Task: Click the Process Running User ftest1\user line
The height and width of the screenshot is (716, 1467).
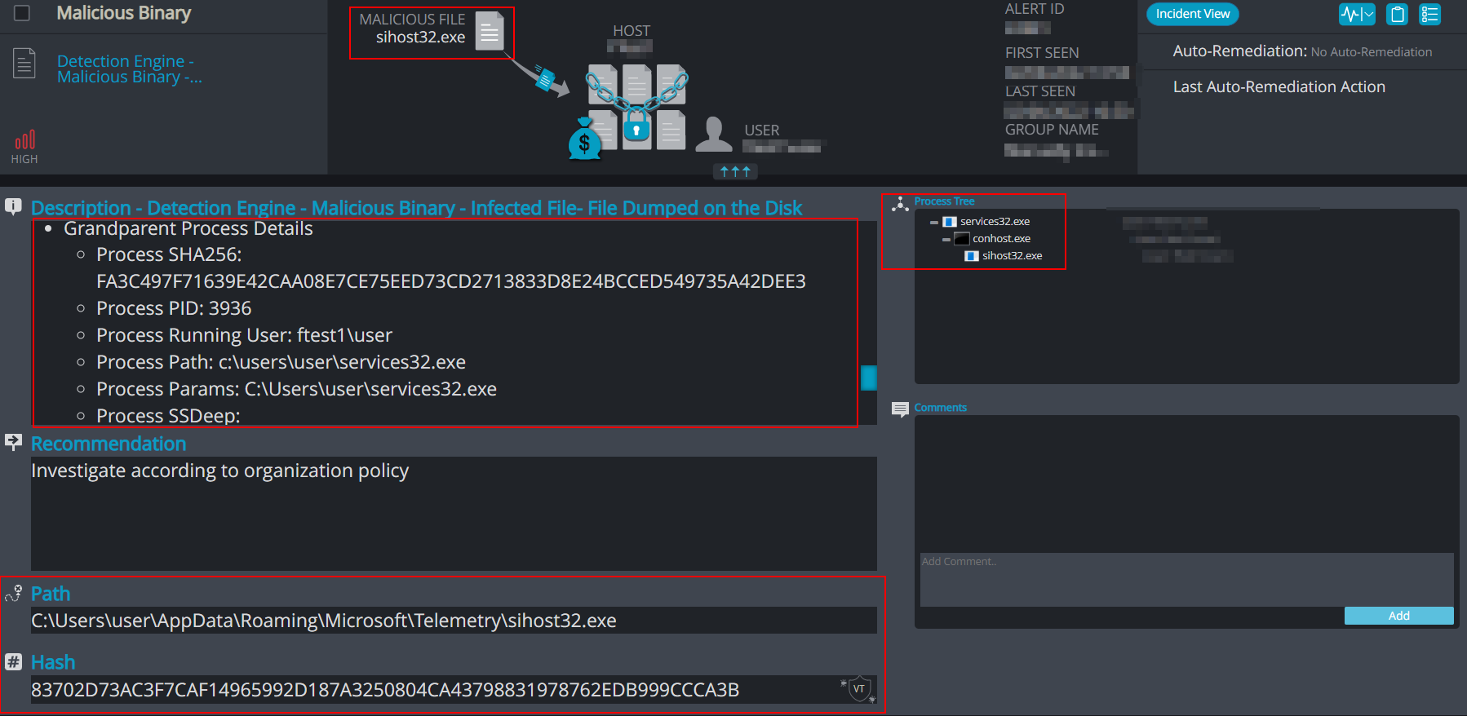Action: coord(244,335)
